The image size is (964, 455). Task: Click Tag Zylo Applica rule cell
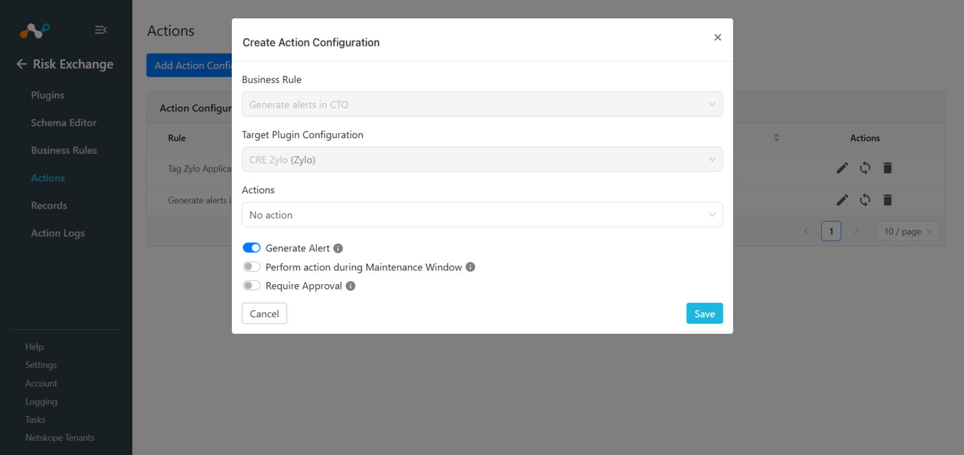(200, 168)
